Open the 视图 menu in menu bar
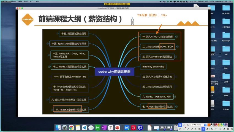Screen dimensions: 234x132 coord(26,1)
